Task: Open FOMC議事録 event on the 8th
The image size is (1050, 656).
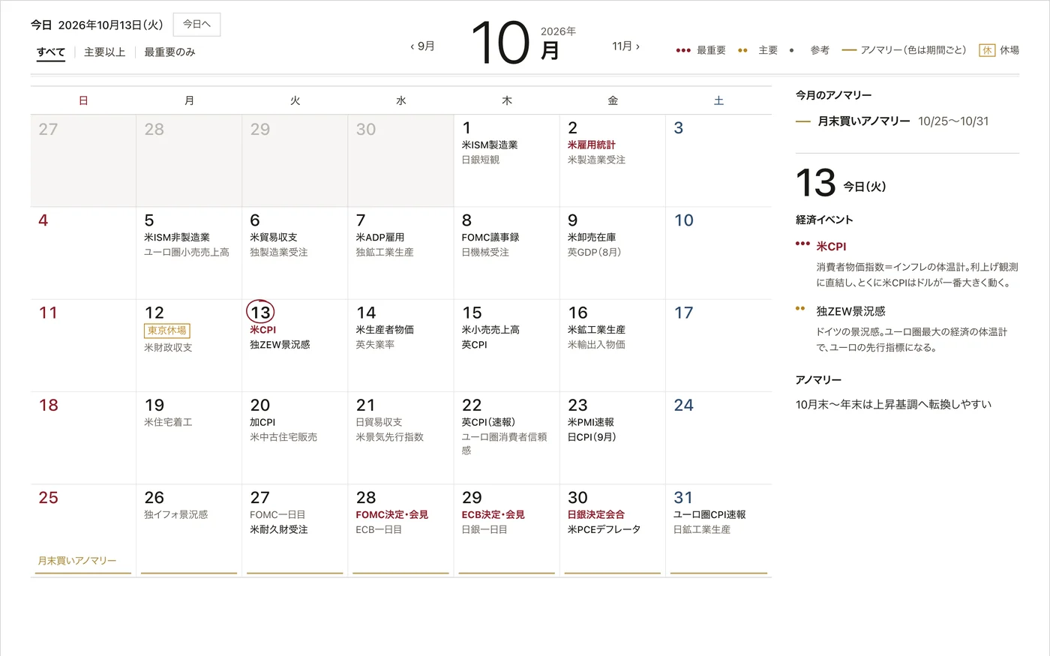Action: tap(490, 237)
